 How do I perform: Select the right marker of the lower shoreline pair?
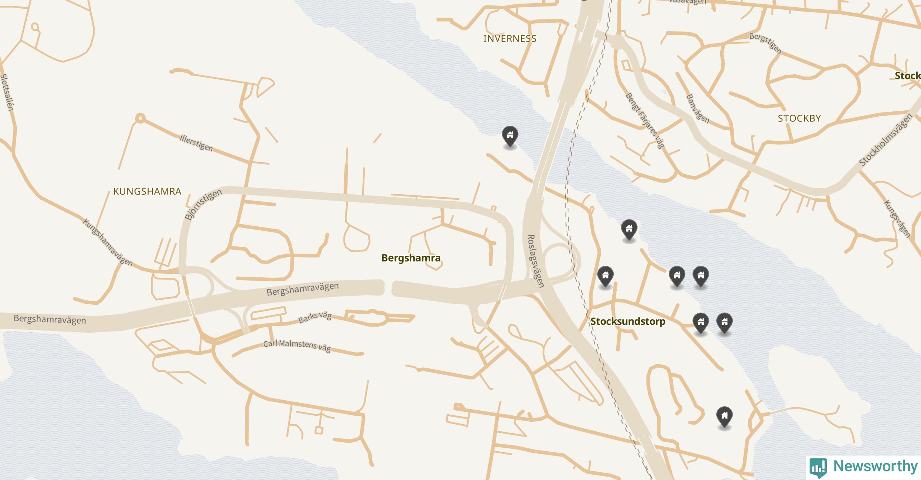click(724, 323)
